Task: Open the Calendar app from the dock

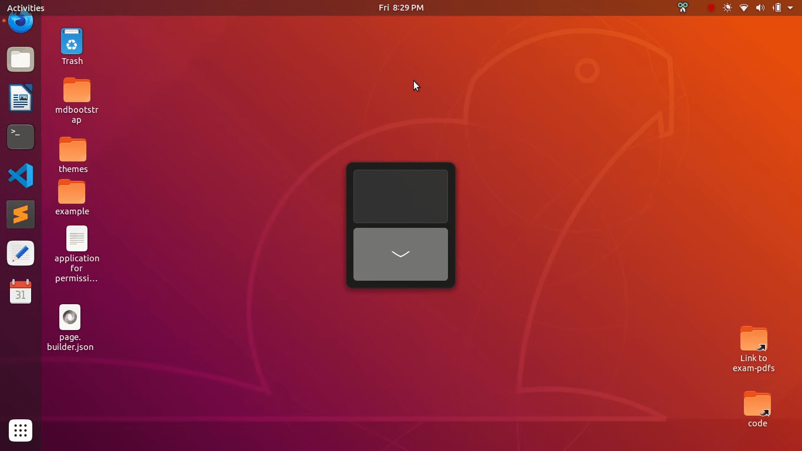Action: pyautogui.click(x=20, y=292)
